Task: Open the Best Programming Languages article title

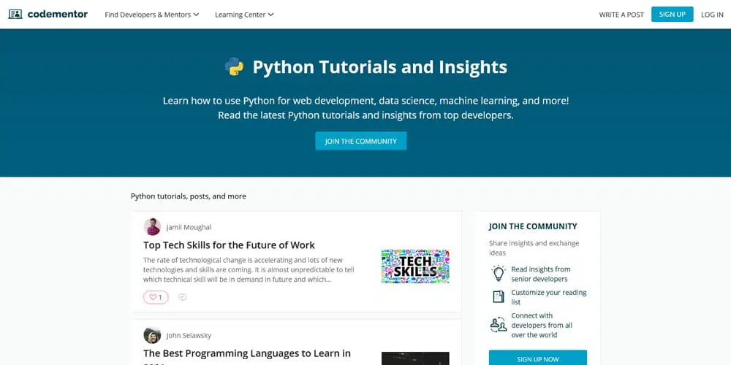Action: pyautogui.click(x=247, y=357)
